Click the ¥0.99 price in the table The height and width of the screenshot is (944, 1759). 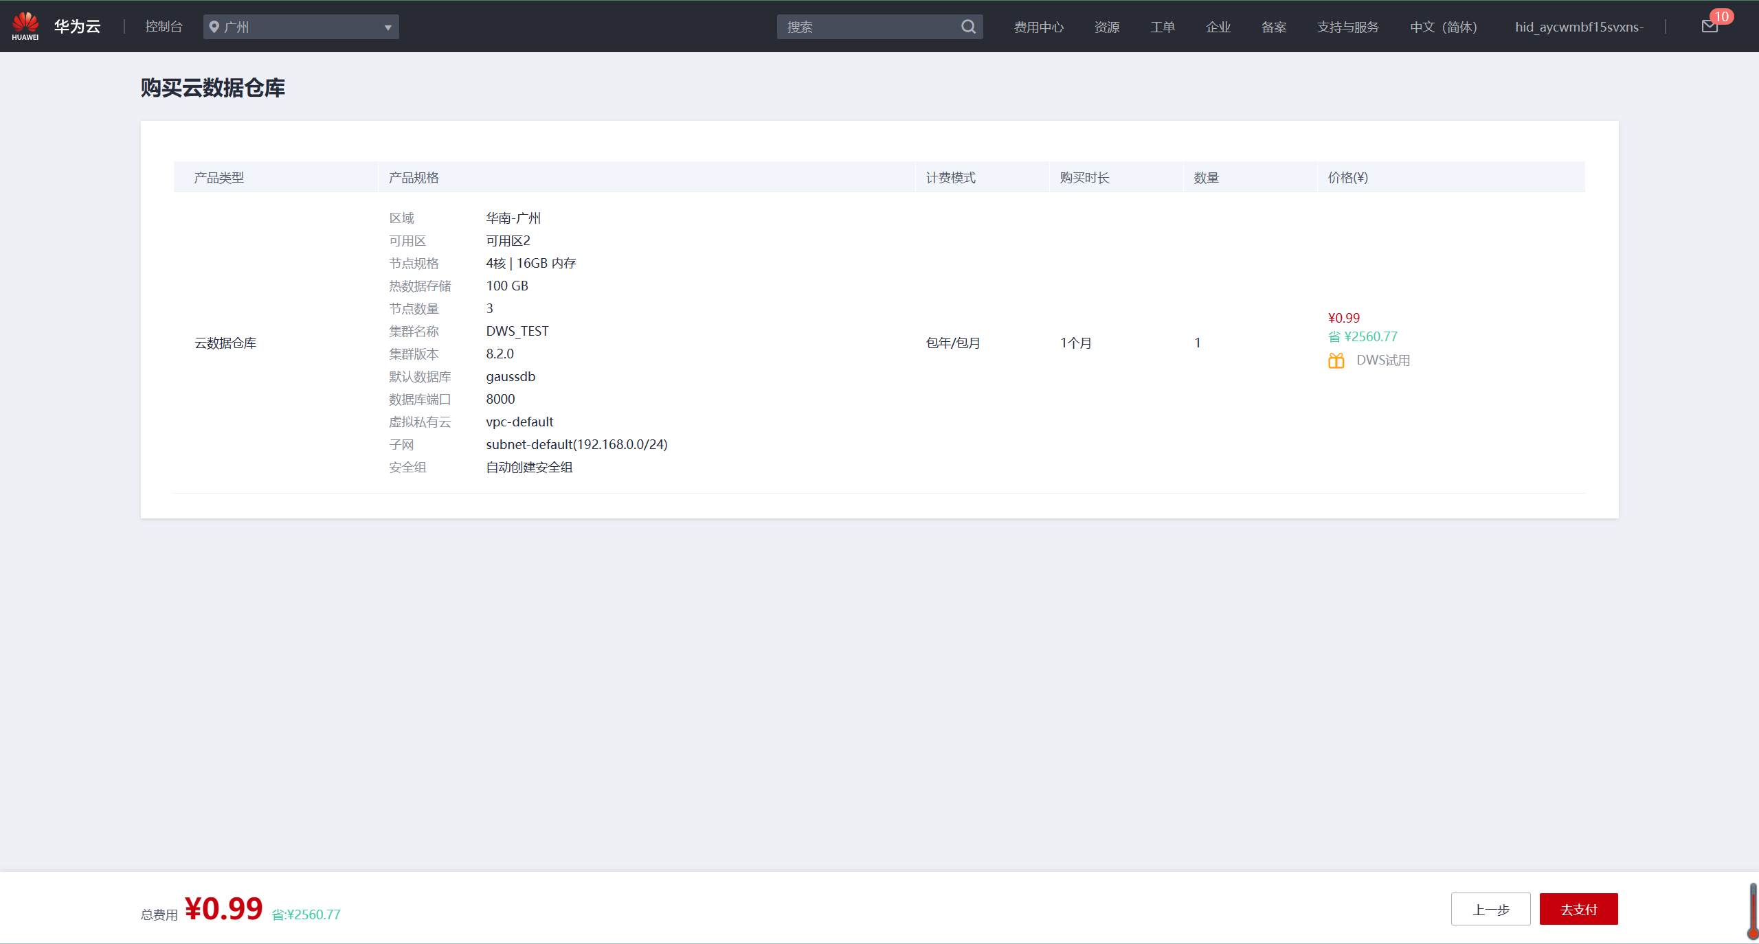click(1344, 318)
